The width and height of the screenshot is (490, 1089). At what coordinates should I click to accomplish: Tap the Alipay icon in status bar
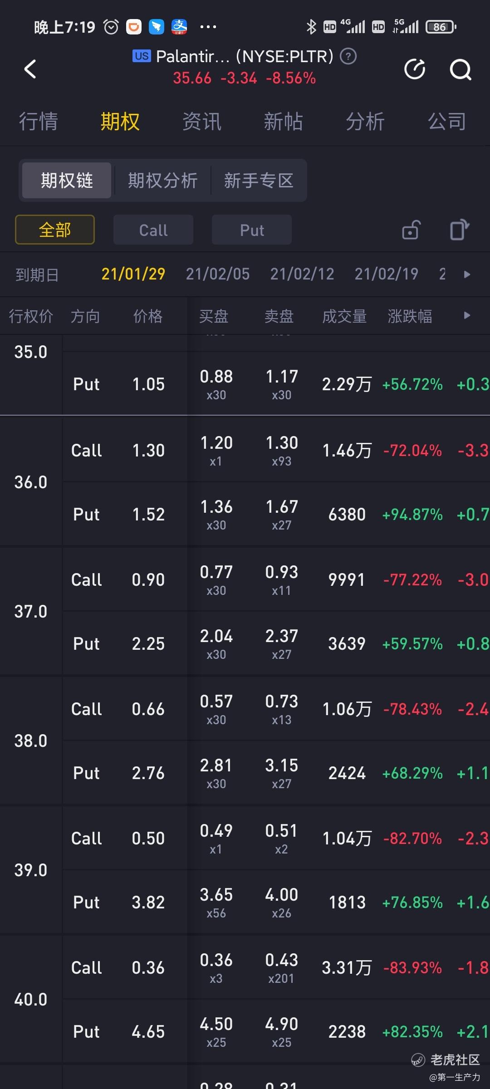coord(179,27)
